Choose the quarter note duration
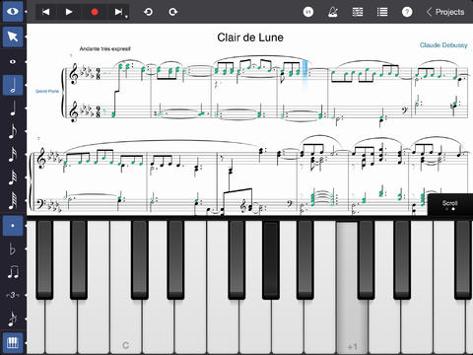The width and height of the screenshot is (473, 355). (13, 108)
